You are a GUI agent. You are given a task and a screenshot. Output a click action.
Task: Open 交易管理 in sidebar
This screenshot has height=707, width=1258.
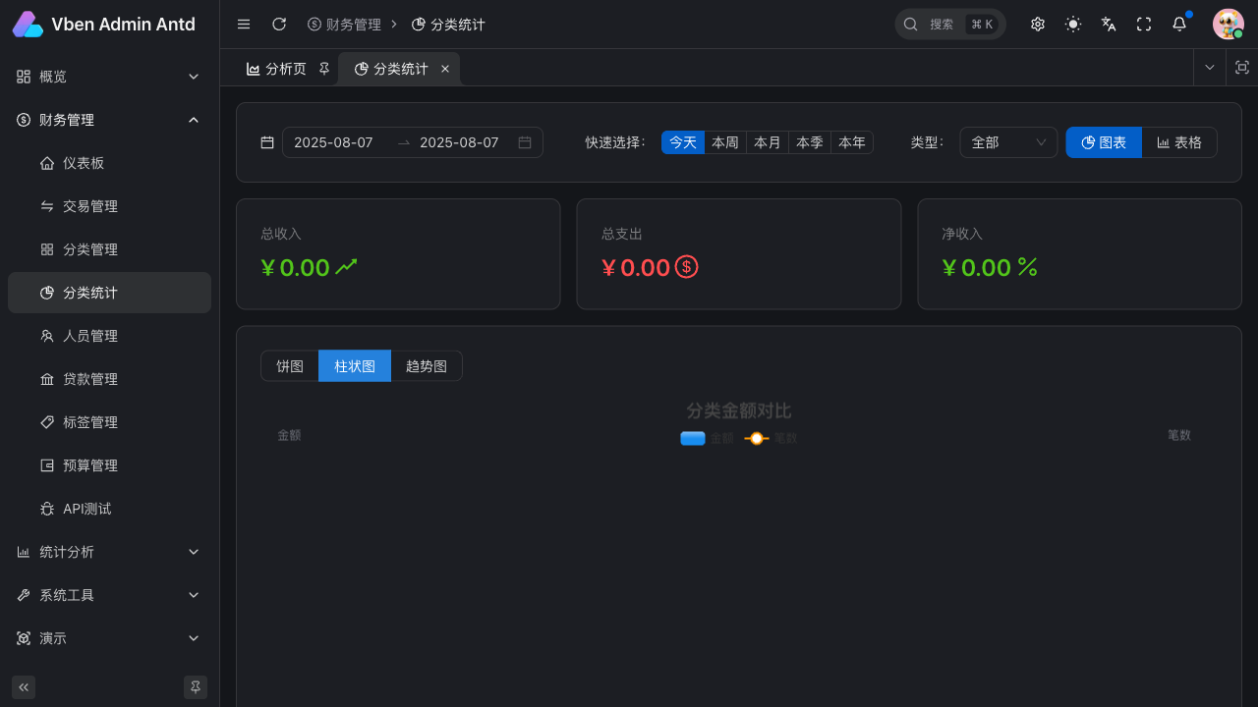90,206
